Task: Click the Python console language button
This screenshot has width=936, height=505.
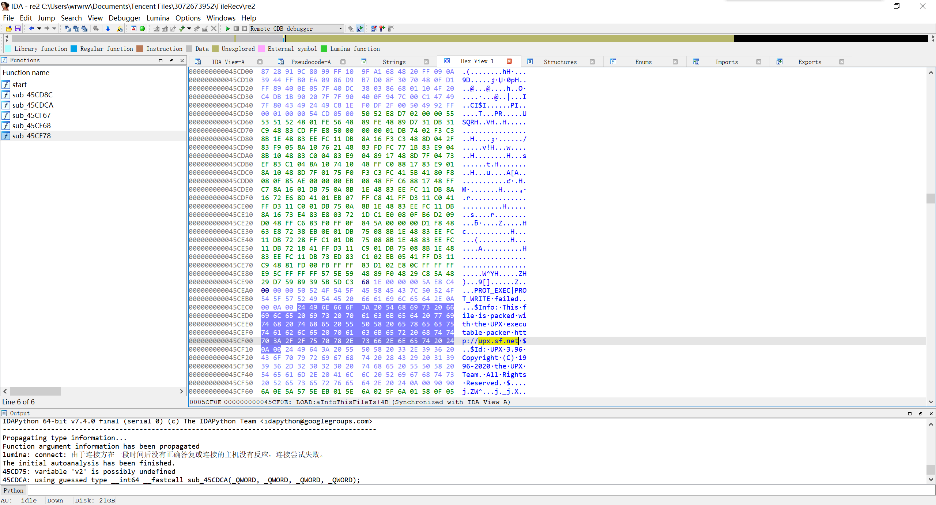Action: [14, 490]
